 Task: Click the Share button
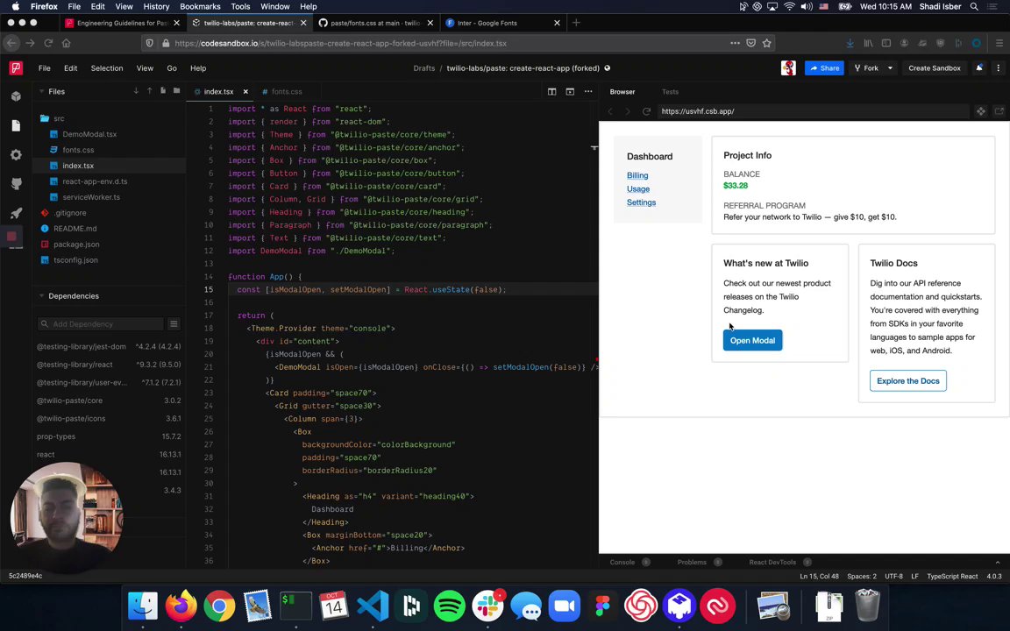pos(824,67)
